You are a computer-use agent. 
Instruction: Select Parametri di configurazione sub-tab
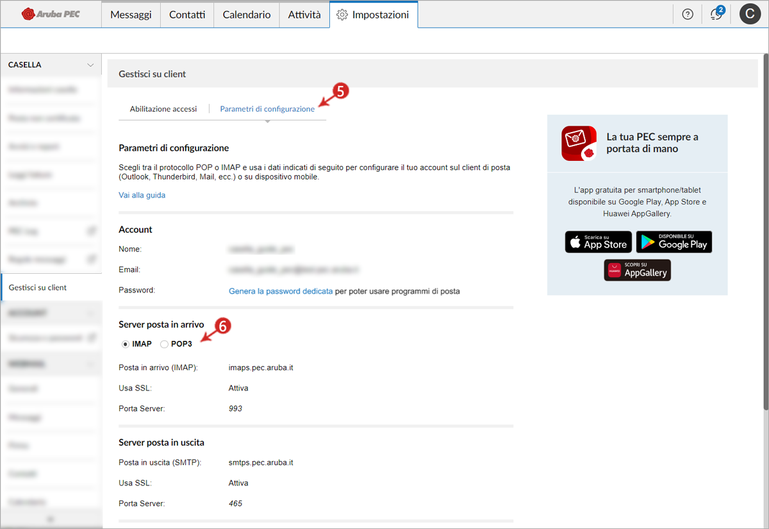pyautogui.click(x=267, y=109)
